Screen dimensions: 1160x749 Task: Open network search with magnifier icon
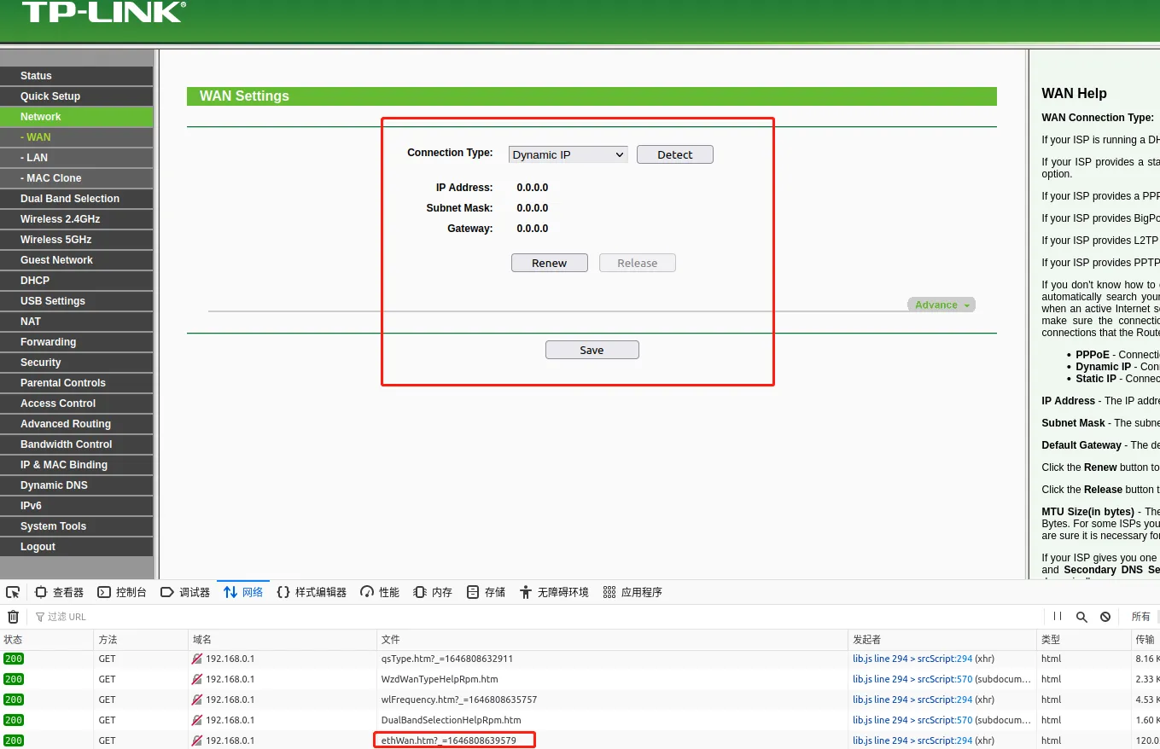tap(1081, 617)
